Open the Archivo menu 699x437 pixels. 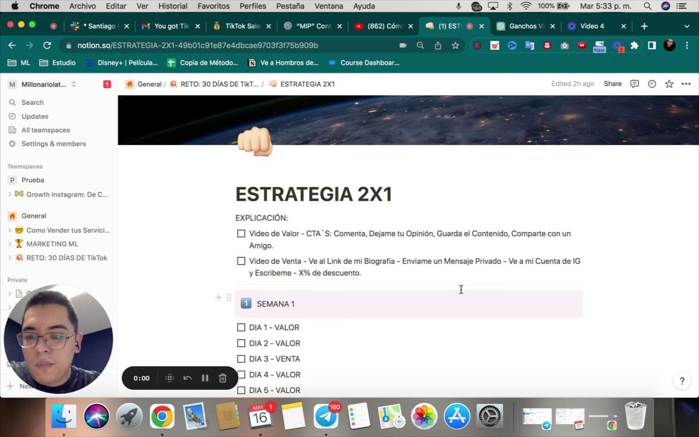coord(83,6)
